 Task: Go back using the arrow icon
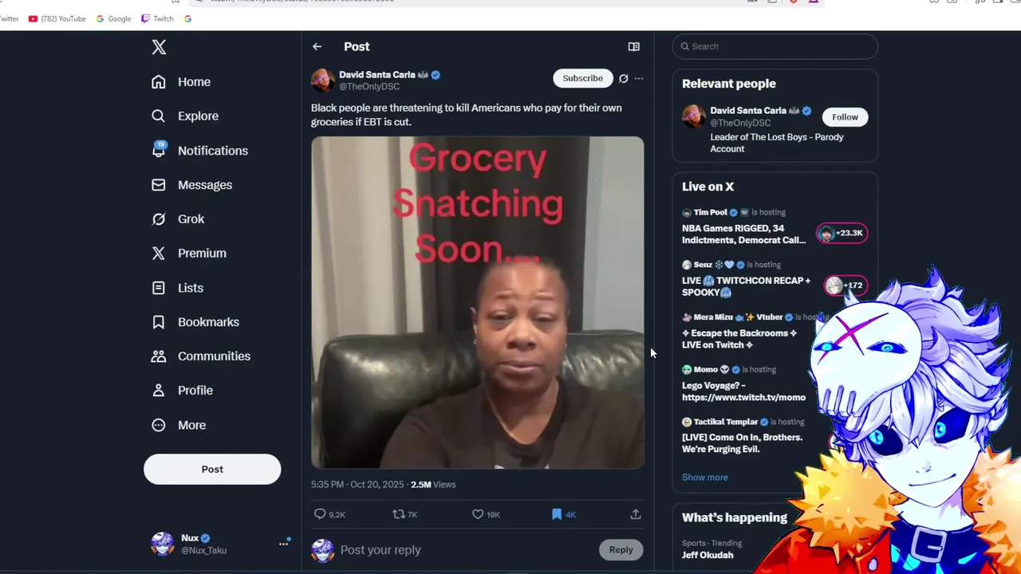coord(317,47)
